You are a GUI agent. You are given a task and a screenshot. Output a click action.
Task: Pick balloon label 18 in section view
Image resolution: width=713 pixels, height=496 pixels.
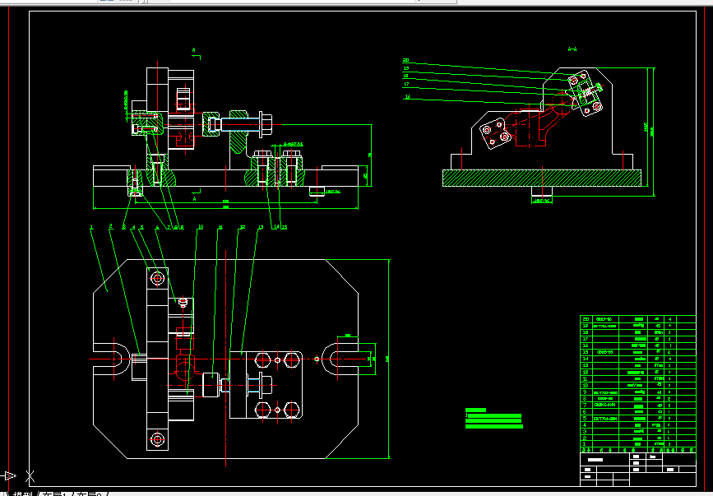(405, 76)
